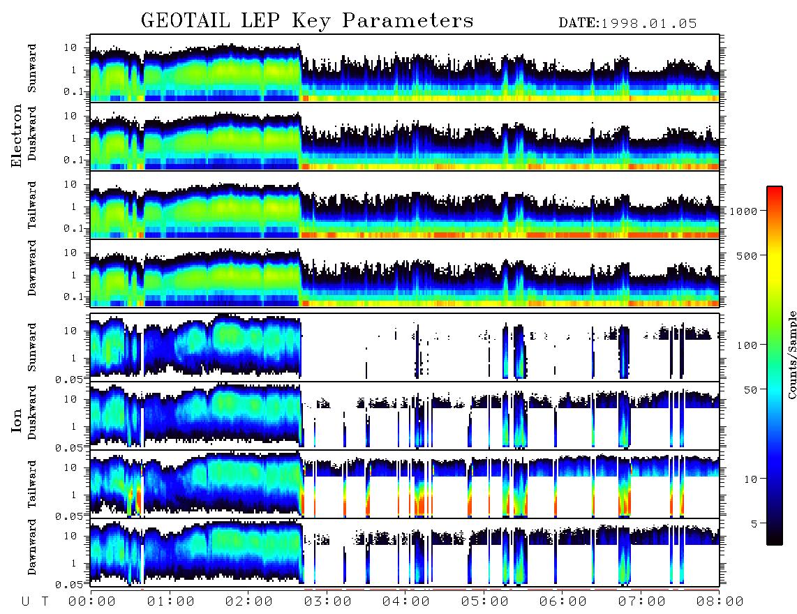Screen dimensions: 797x614
Task: Click the Electron Duskward spectrogram panel
Action: point(405,136)
